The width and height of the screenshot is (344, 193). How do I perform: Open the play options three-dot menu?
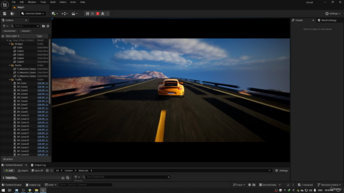(107, 13)
